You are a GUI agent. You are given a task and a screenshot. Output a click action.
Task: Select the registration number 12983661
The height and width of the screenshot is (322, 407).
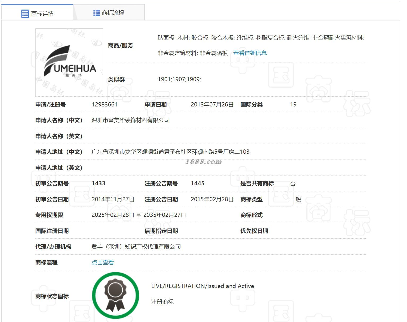104,105
